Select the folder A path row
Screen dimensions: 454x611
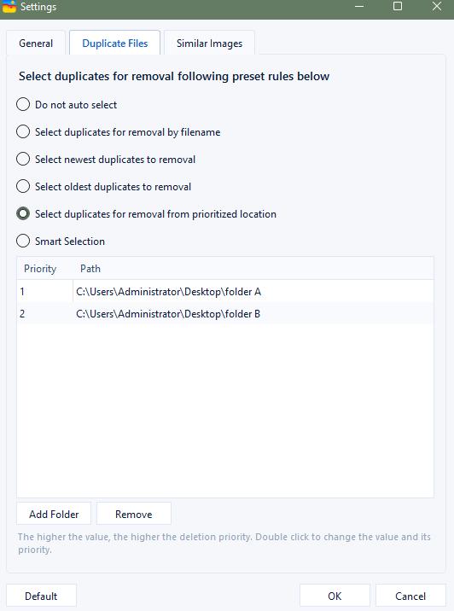(224, 291)
